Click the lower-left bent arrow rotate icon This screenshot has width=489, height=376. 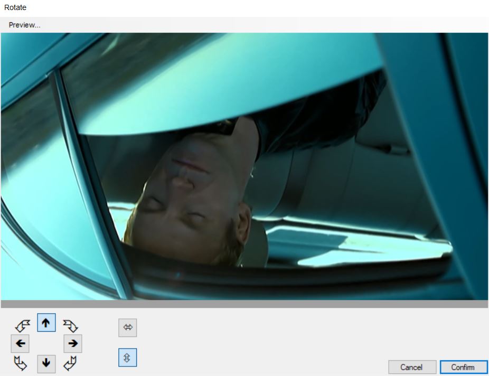click(20, 363)
